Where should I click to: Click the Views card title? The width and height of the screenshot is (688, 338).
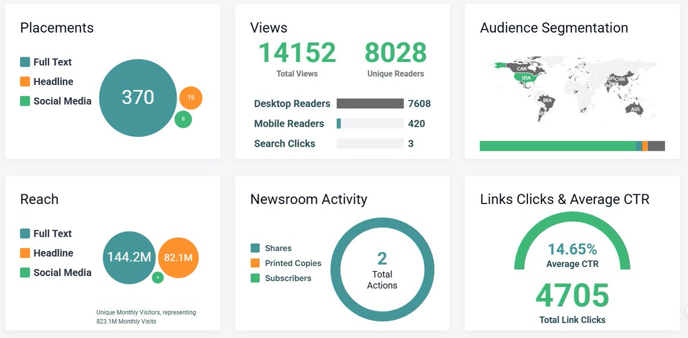coord(269,27)
